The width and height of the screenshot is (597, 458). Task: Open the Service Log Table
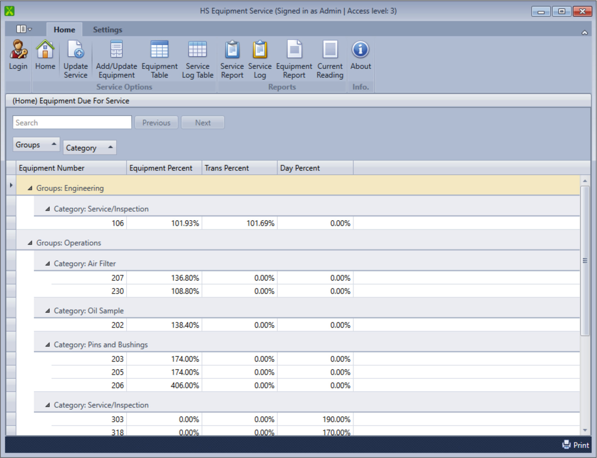pos(198,59)
